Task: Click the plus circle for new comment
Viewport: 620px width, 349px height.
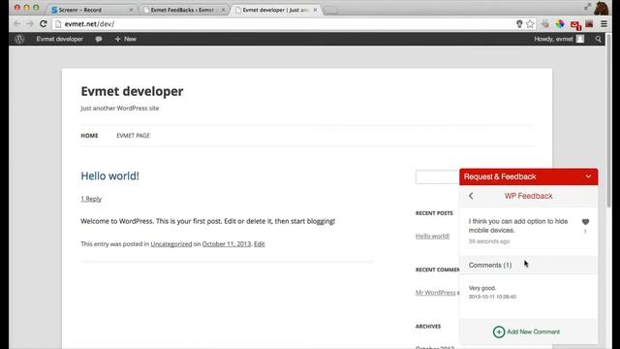Action: [x=499, y=332]
